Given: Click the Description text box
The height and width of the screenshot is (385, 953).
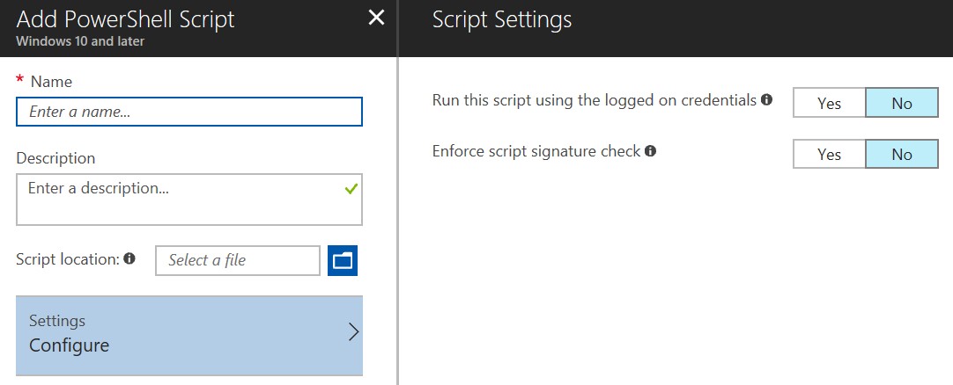Looking at the screenshot, I should (189, 200).
